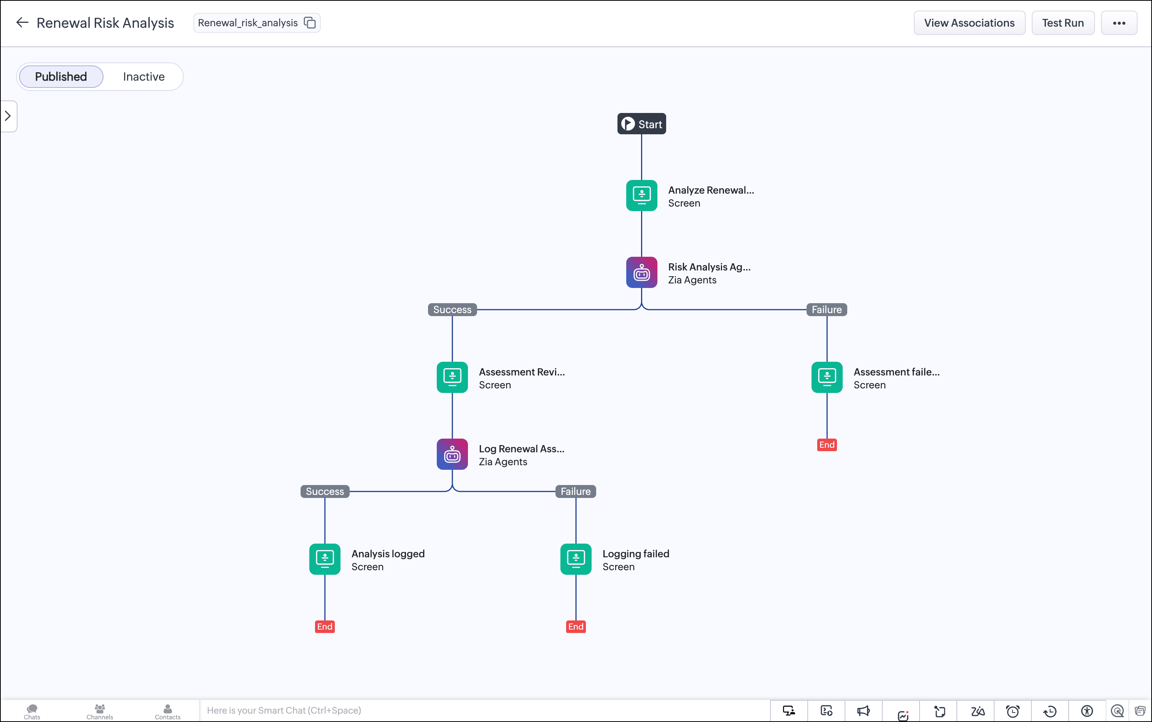Image resolution: width=1152 pixels, height=722 pixels.
Task: Start a Test Run
Action: coord(1063,22)
